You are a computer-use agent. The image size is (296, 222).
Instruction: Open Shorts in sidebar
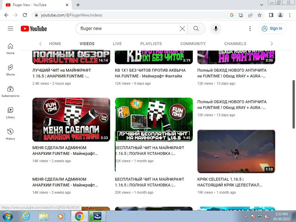(x=10, y=70)
